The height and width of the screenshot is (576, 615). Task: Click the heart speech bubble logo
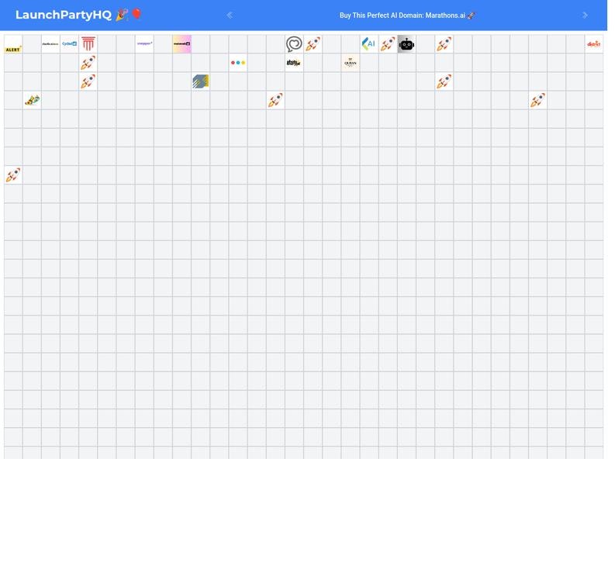(294, 44)
